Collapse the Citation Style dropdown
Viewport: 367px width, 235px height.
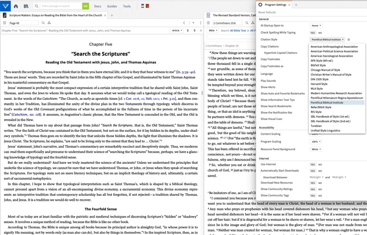pos(327,39)
